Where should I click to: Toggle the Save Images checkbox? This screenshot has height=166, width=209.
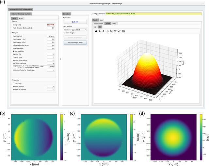[x=65, y=33]
